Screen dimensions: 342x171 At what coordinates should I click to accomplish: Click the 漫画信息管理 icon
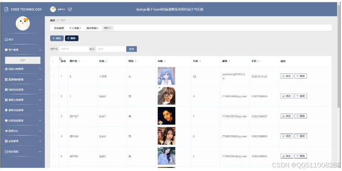(6, 110)
